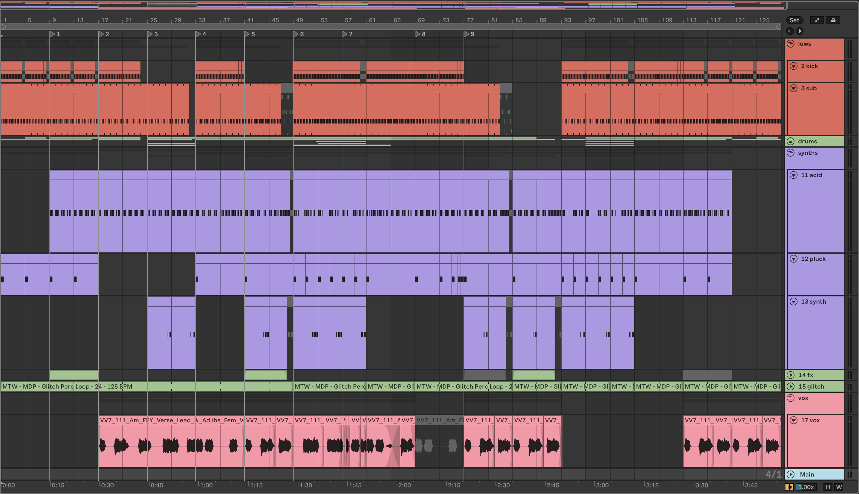
Task: Unfold the 15 glitch track
Action: 791,386
